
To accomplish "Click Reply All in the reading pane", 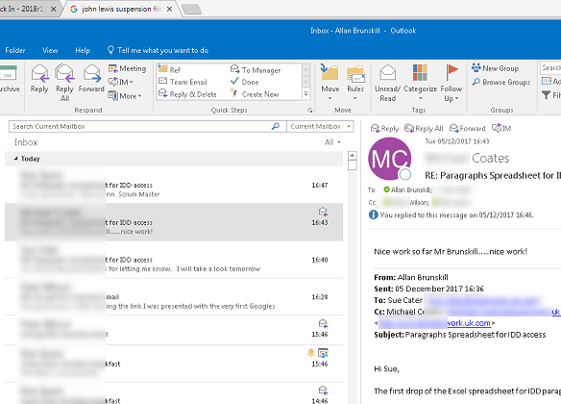I will [424, 128].
